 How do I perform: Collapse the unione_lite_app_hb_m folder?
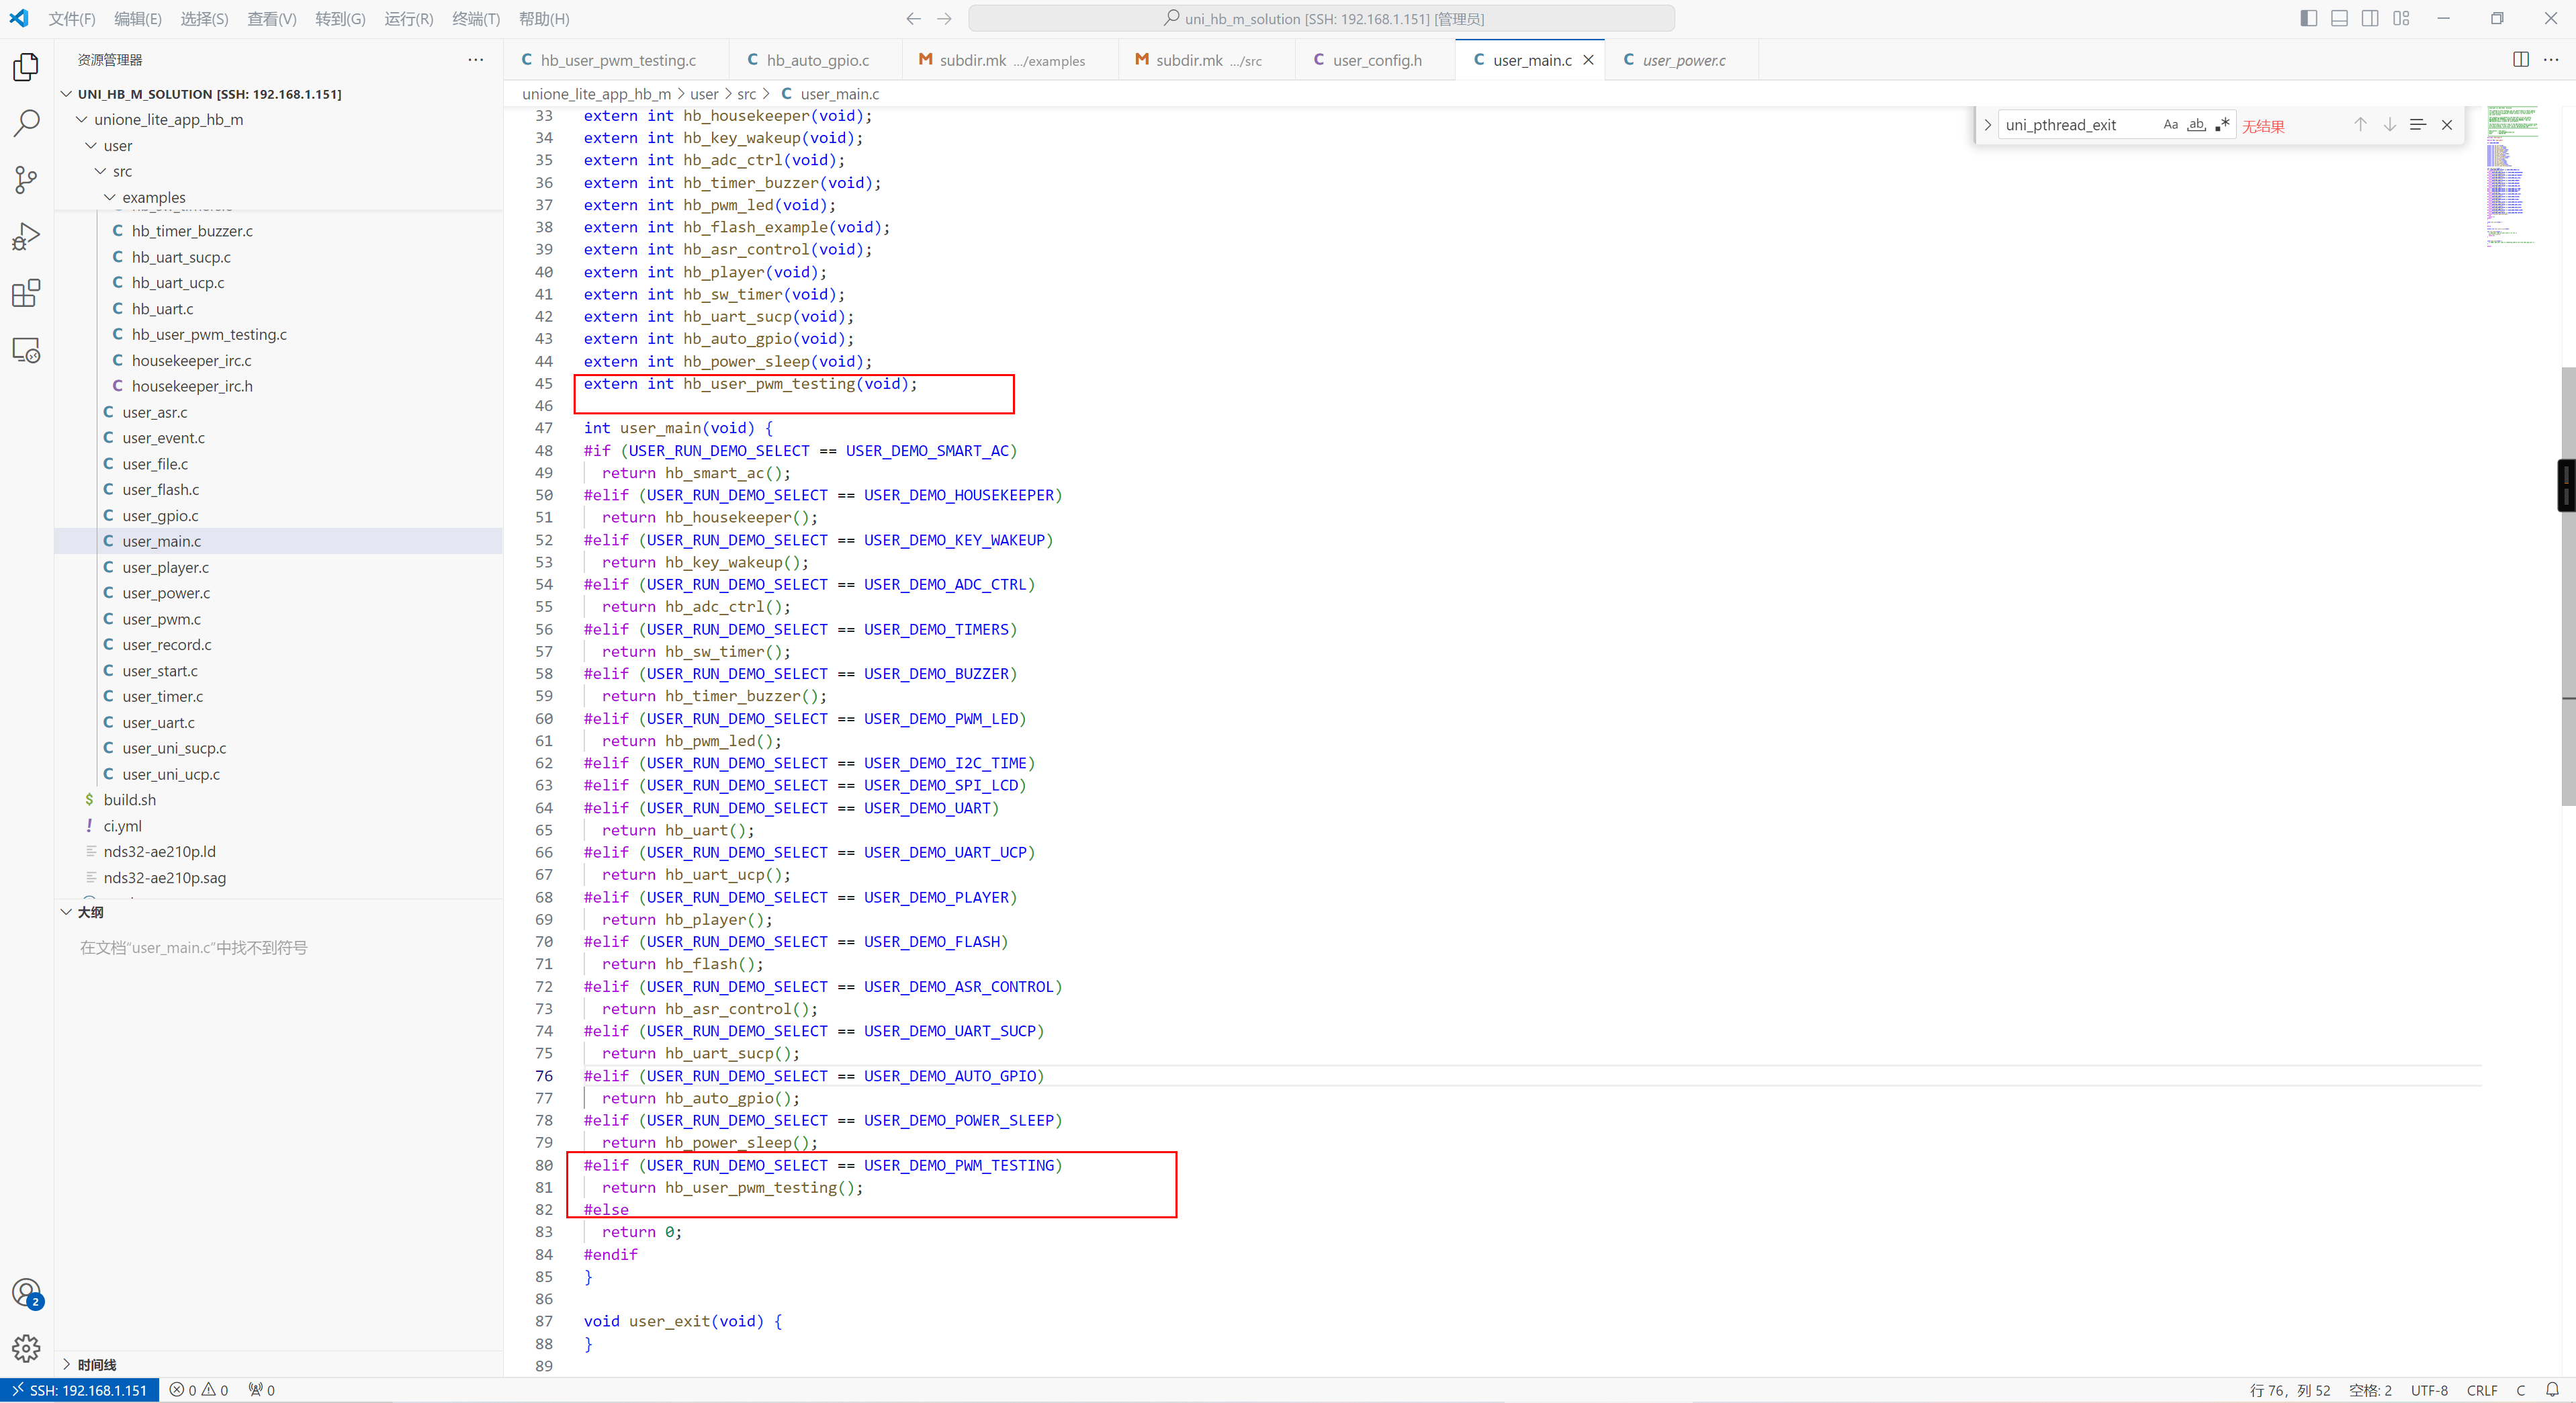coord(82,120)
